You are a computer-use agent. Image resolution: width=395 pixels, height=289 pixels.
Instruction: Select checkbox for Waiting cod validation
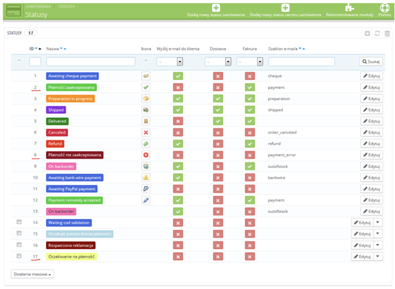pyautogui.click(x=19, y=222)
